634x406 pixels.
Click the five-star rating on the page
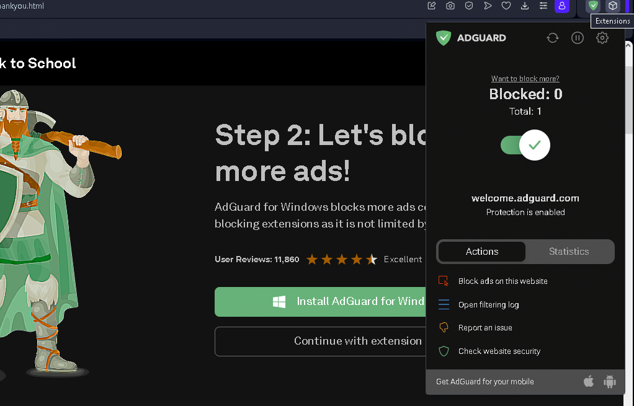tap(342, 259)
